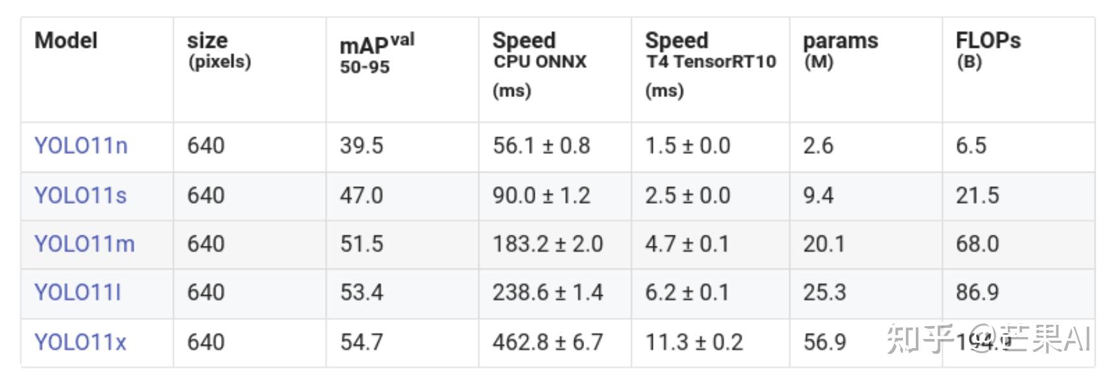The image size is (1120, 383).
Task: Click the Speed CPU ONNX column header
Action: [539, 65]
